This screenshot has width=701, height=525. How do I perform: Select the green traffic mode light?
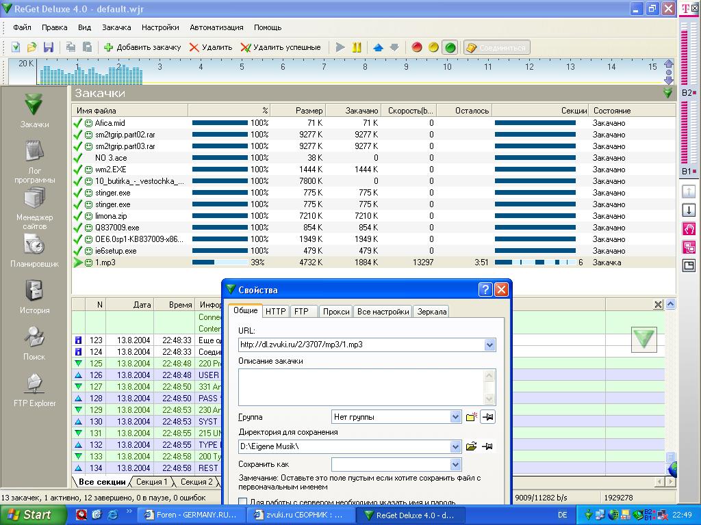pyautogui.click(x=450, y=47)
